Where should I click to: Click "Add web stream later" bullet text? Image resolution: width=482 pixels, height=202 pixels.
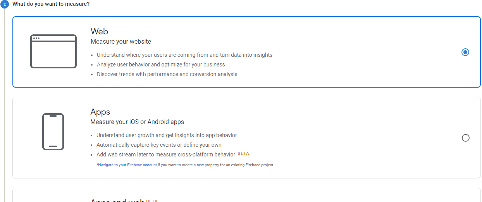click(x=166, y=154)
